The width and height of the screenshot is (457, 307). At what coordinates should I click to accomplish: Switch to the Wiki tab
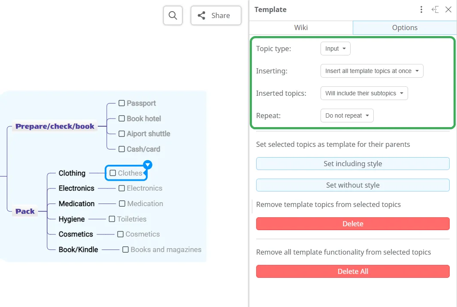(301, 27)
